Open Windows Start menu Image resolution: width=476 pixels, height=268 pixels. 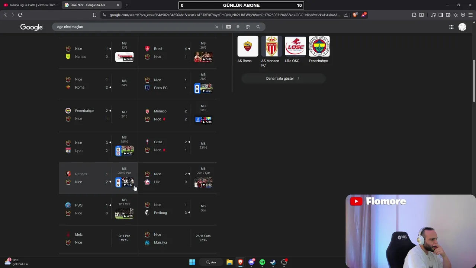pyautogui.click(x=192, y=262)
